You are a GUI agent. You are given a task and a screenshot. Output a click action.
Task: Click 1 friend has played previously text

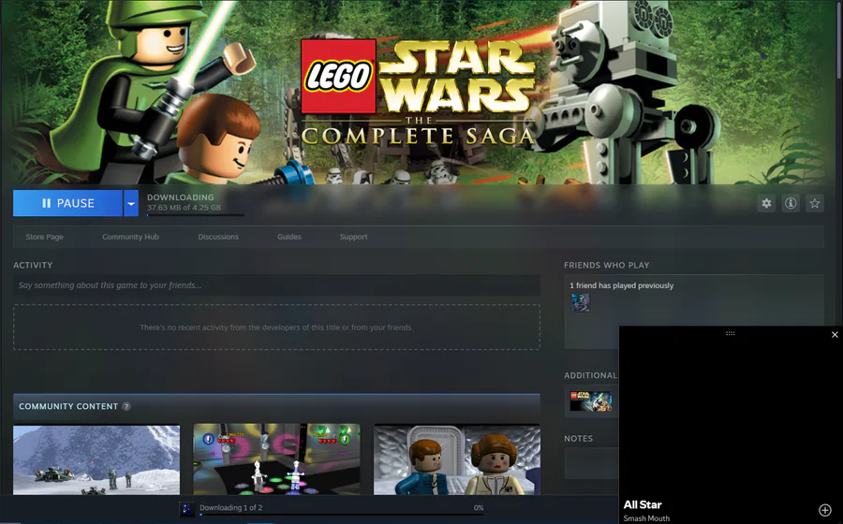622,285
